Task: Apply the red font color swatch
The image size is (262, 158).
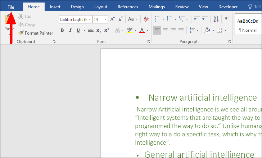Action: (x=142, y=31)
